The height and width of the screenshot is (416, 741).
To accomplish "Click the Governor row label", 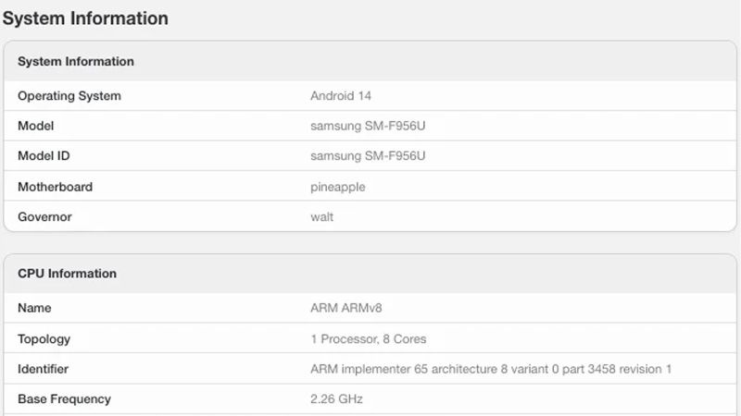I will 44,217.
